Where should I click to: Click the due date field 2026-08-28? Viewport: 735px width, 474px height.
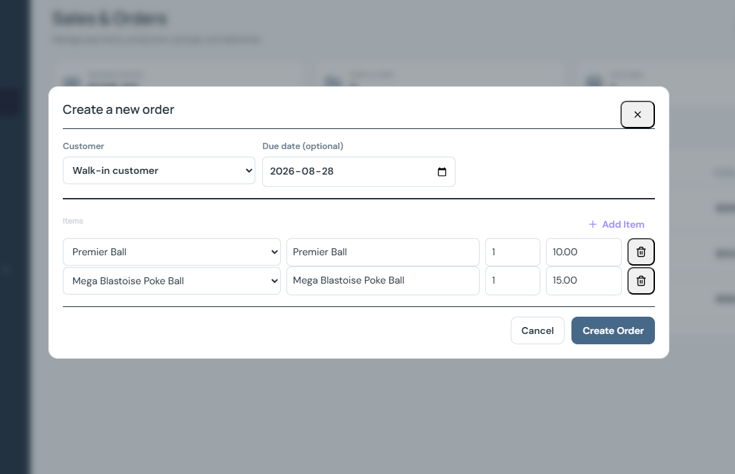tap(359, 172)
